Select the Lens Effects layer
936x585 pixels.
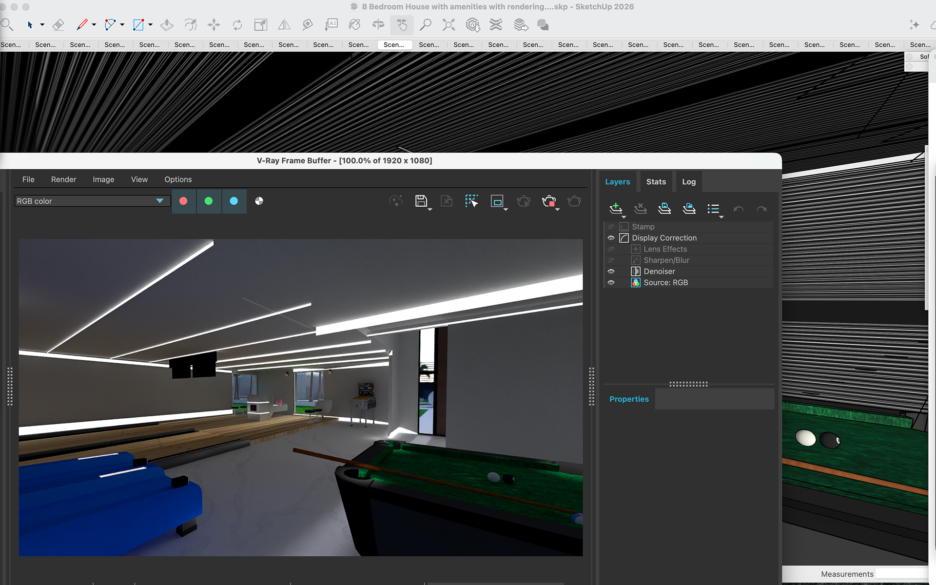665,249
